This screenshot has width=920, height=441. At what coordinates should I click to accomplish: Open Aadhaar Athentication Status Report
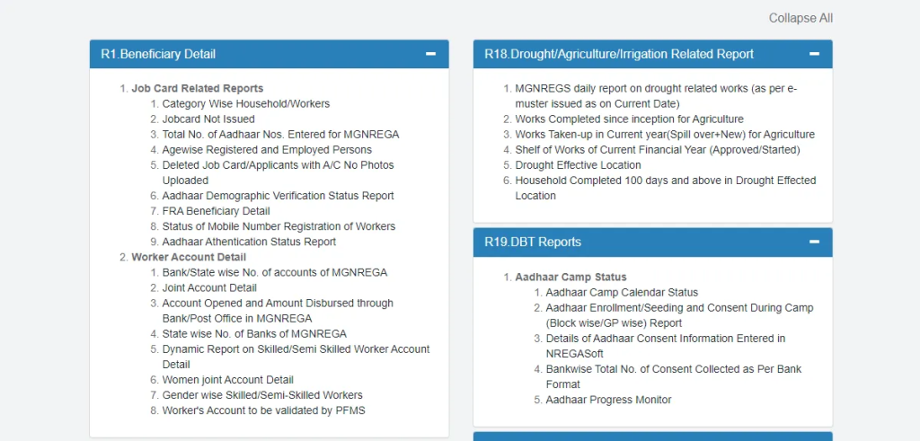coord(249,242)
